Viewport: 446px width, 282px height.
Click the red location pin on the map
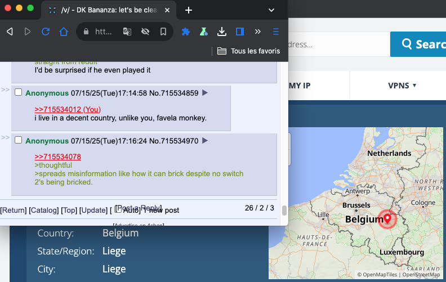pyautogui.click(x=387, y=218)
